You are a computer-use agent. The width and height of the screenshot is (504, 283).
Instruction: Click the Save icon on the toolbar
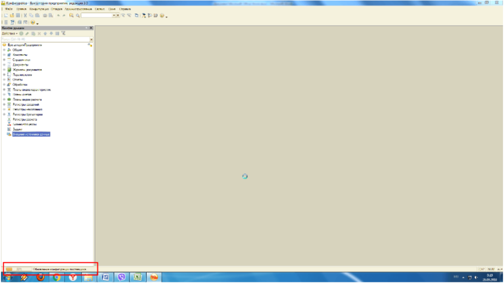pos(18,15)
